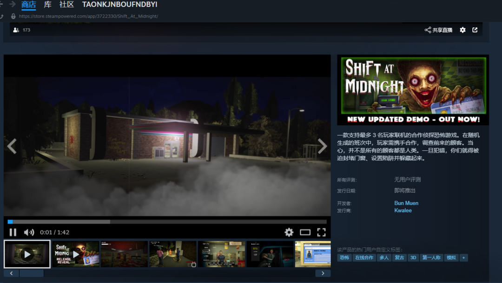
Task: Toggle theater mode for video
Action: [305, 232]
